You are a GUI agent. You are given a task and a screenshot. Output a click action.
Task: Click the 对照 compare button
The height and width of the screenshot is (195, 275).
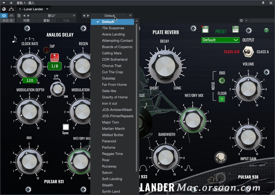pos(26,21)
